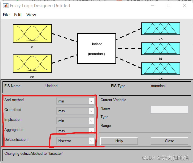Click the Implication label
The image size is (193, 163).
[13, 120]
